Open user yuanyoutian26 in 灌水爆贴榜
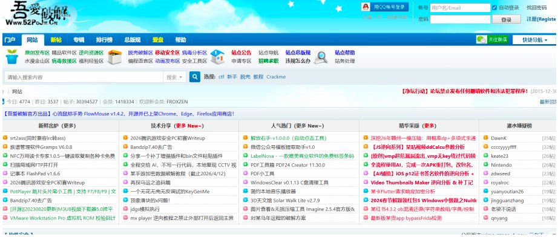This screenshot has height=237, width=558. tap(507, 191)
